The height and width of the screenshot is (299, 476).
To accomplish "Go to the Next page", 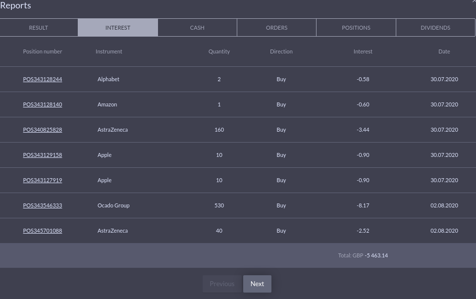I will pos(257,284).
